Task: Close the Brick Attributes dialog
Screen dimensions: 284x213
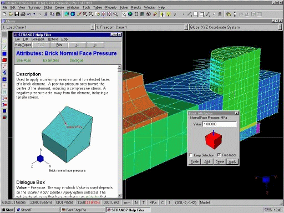Action: [x=236, y=113]
